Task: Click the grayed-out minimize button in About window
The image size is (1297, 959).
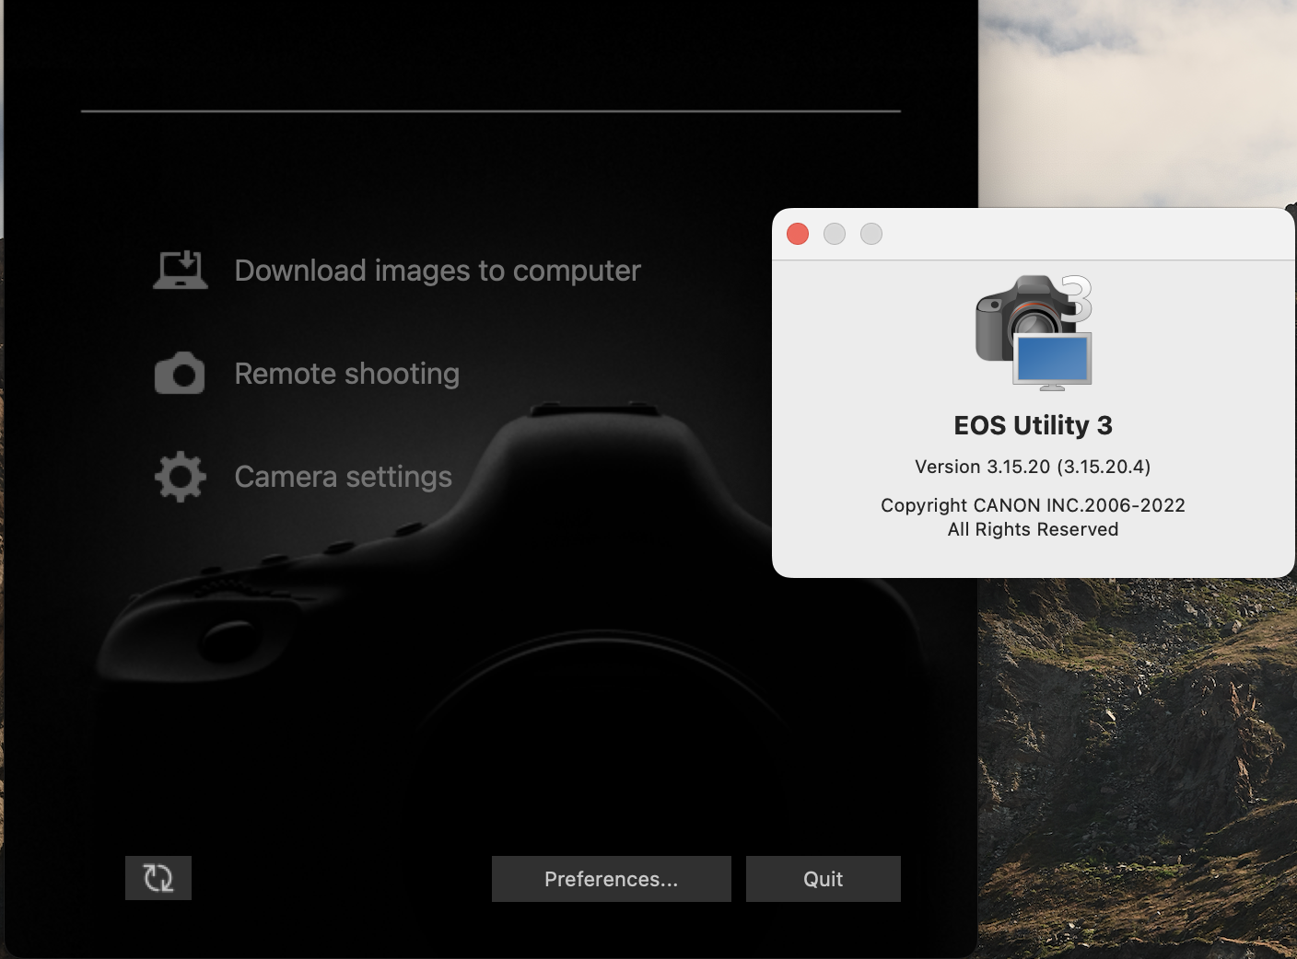Action: pos(835,234)
